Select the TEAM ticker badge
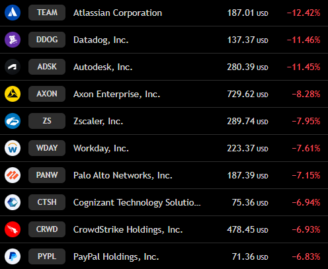The image size is (328, 269). click(47, 13)
